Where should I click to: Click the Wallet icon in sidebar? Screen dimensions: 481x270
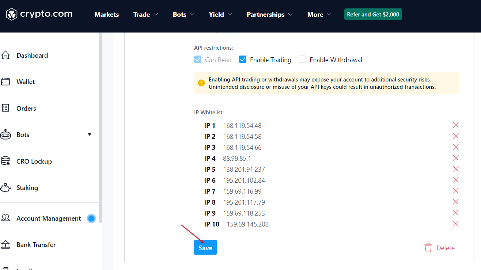tap(5, 82)
